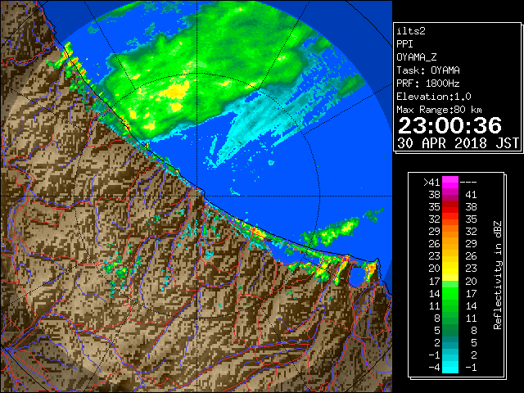Click the large yellow echo core offshore
524x393 pixels.
(x=175, y=91)
